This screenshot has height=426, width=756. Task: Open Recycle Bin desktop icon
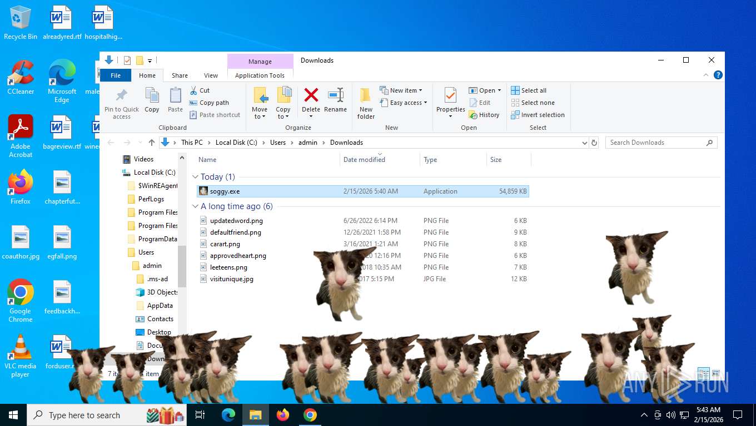click(21, 23)
